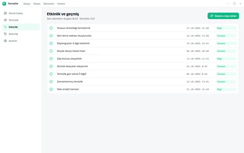Open the Dosya menu
Image resolution: width=244 pixels, height=153 pixels.
point(27,4)
